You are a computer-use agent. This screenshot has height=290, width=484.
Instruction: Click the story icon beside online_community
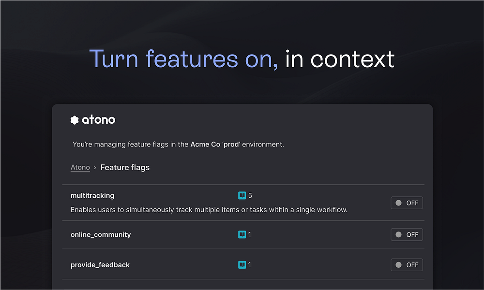pyautogui.click(x=242, y=234)
